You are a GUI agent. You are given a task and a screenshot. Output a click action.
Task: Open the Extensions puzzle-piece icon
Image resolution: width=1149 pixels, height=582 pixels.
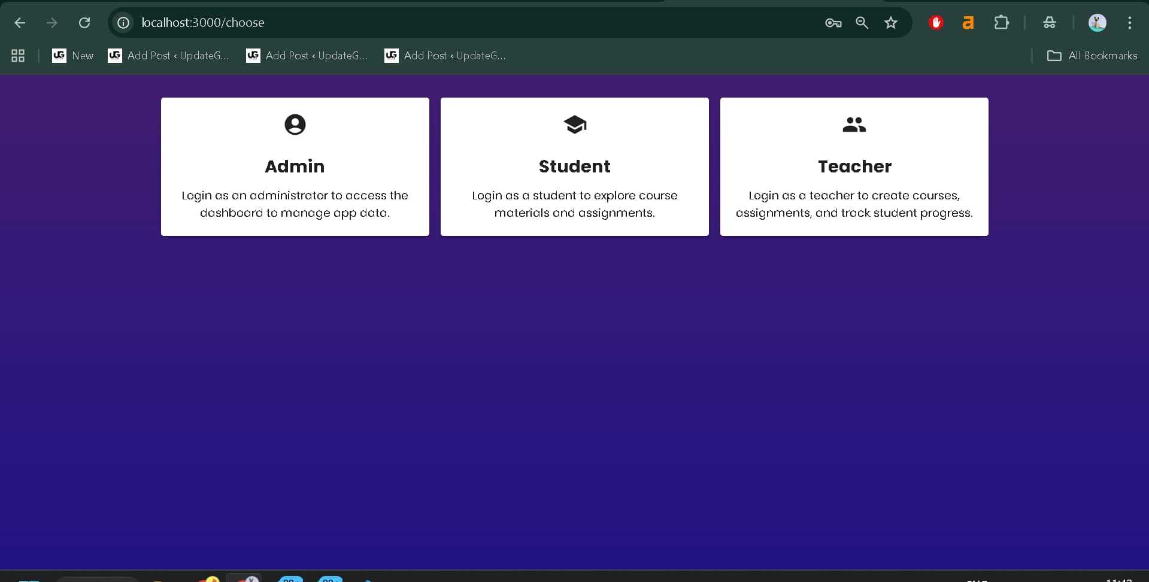(x=1002, y=22)
